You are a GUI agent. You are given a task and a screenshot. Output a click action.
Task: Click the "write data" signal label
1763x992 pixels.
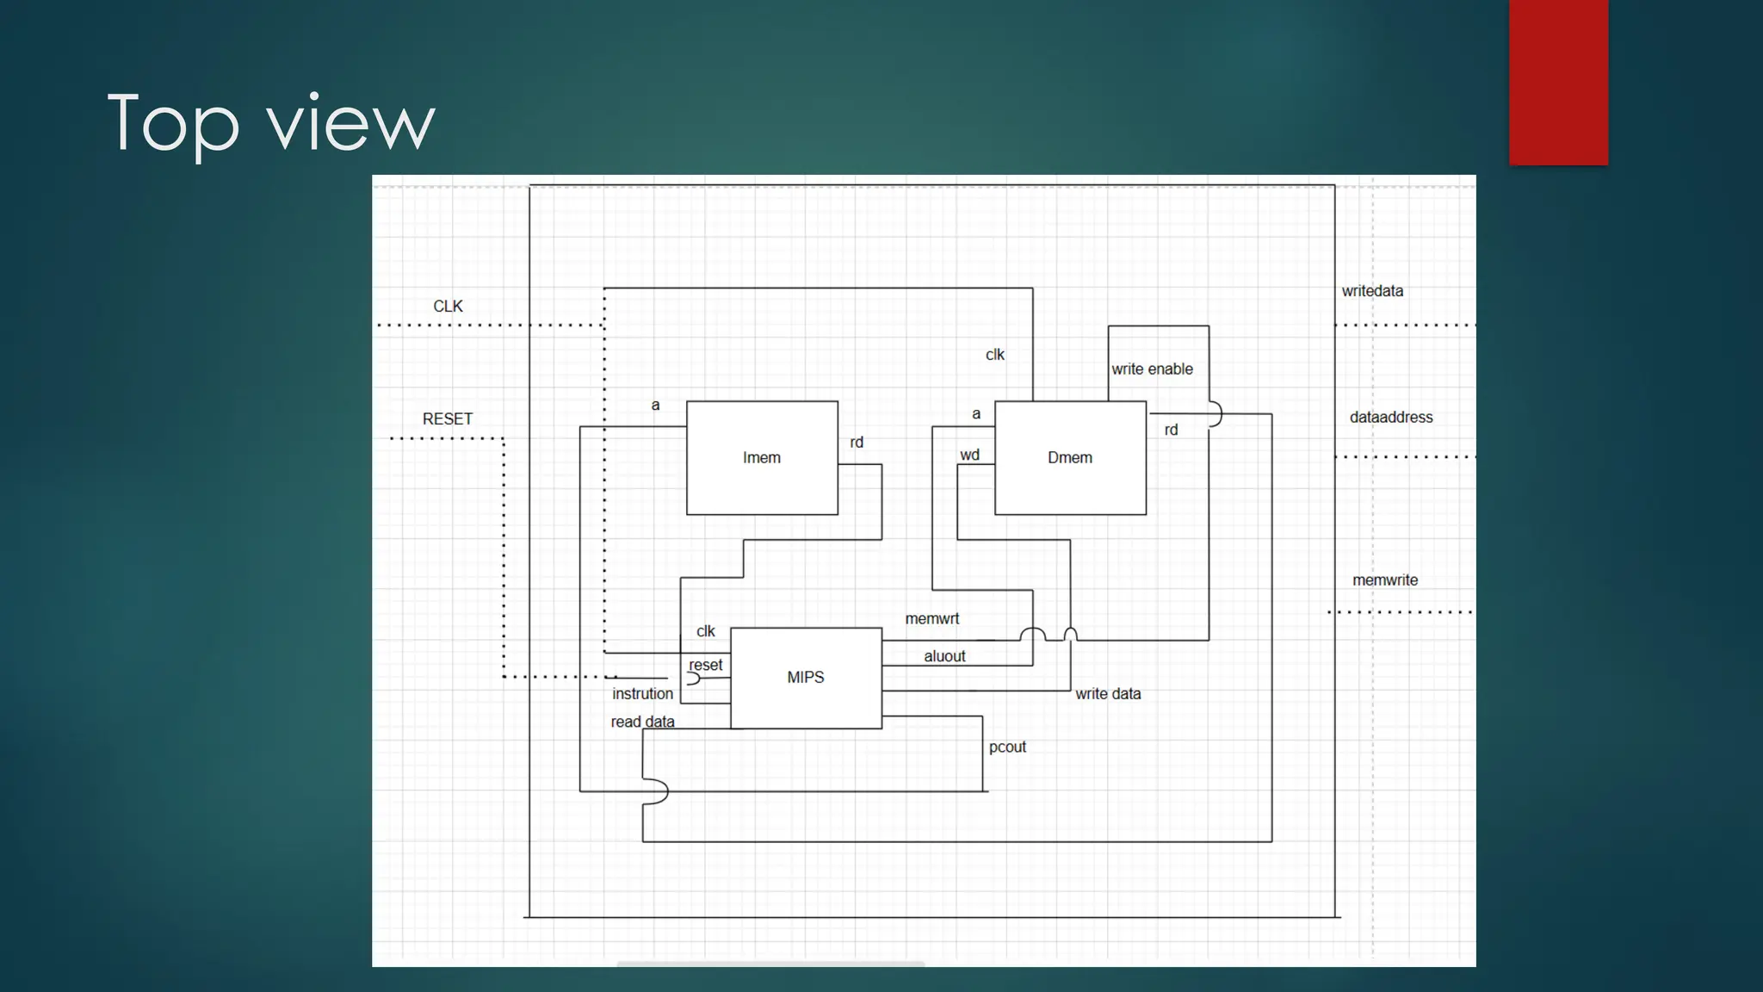tap(1108, 694)
